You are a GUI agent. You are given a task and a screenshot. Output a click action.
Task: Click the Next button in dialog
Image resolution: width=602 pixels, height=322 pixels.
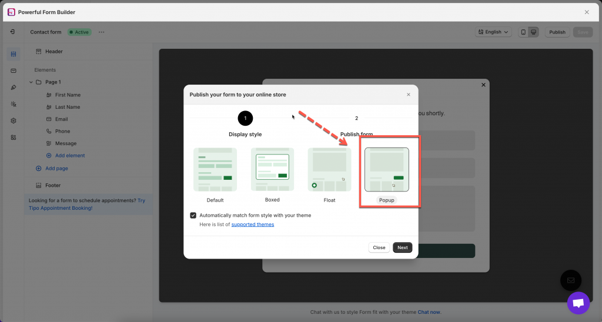coord(402,247)
